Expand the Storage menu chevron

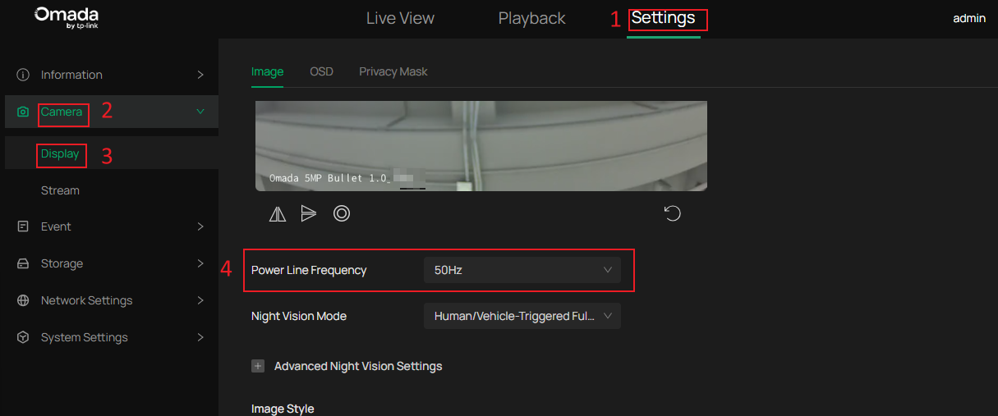[x=200, y=263]
